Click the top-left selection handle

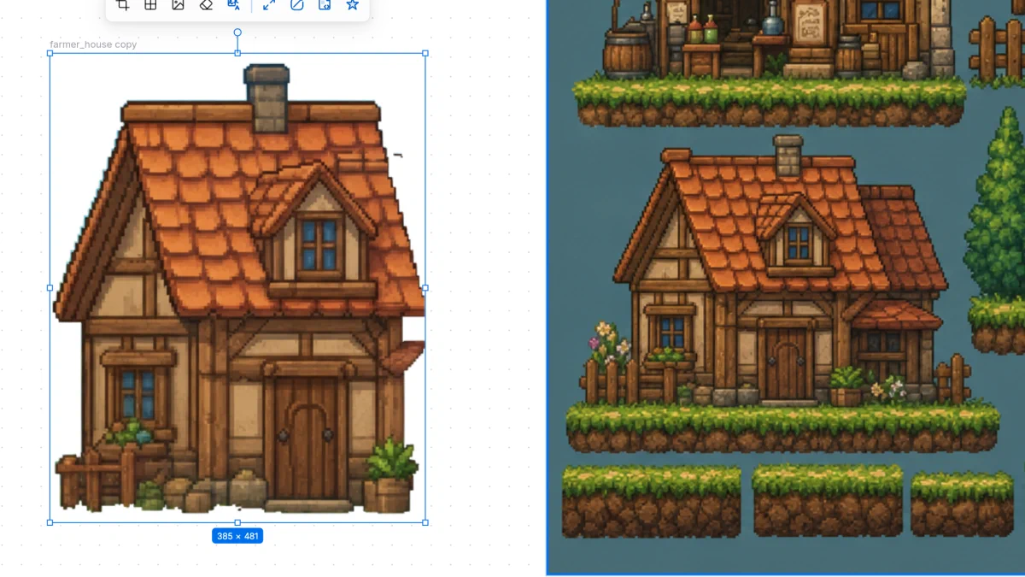click(x=50, y=53)
